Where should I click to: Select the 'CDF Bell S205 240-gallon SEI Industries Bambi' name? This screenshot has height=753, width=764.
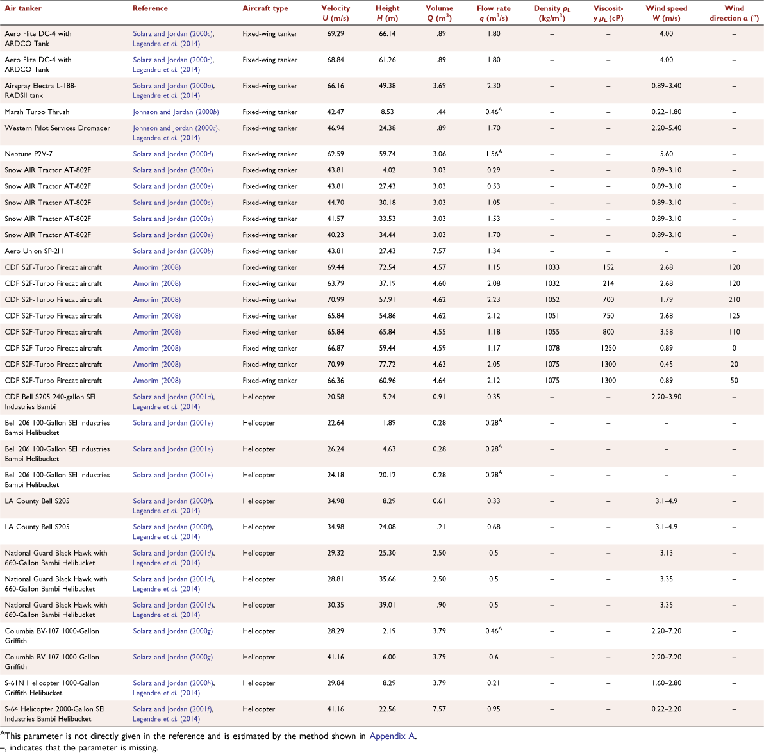coord(50,402)
